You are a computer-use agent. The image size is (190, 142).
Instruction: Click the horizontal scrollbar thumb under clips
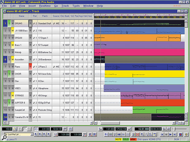coord(110,123)
